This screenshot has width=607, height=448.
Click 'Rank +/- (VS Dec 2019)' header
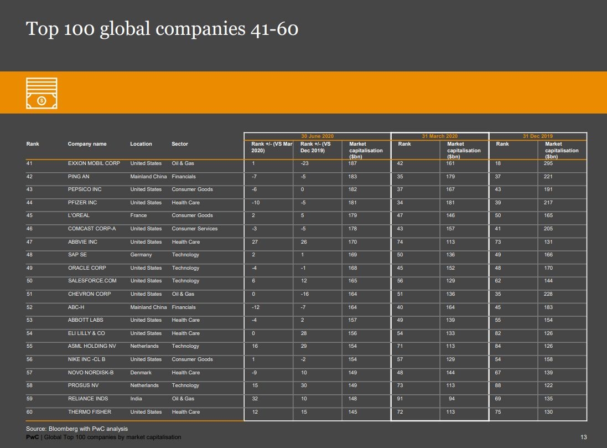[315, 147]
